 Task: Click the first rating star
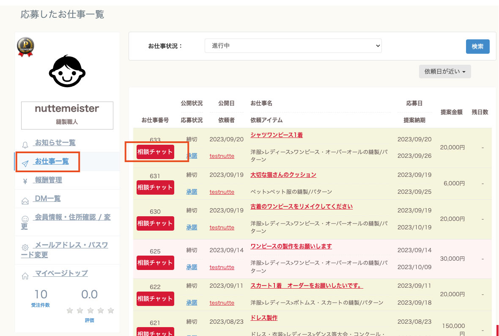pos(70,311)
